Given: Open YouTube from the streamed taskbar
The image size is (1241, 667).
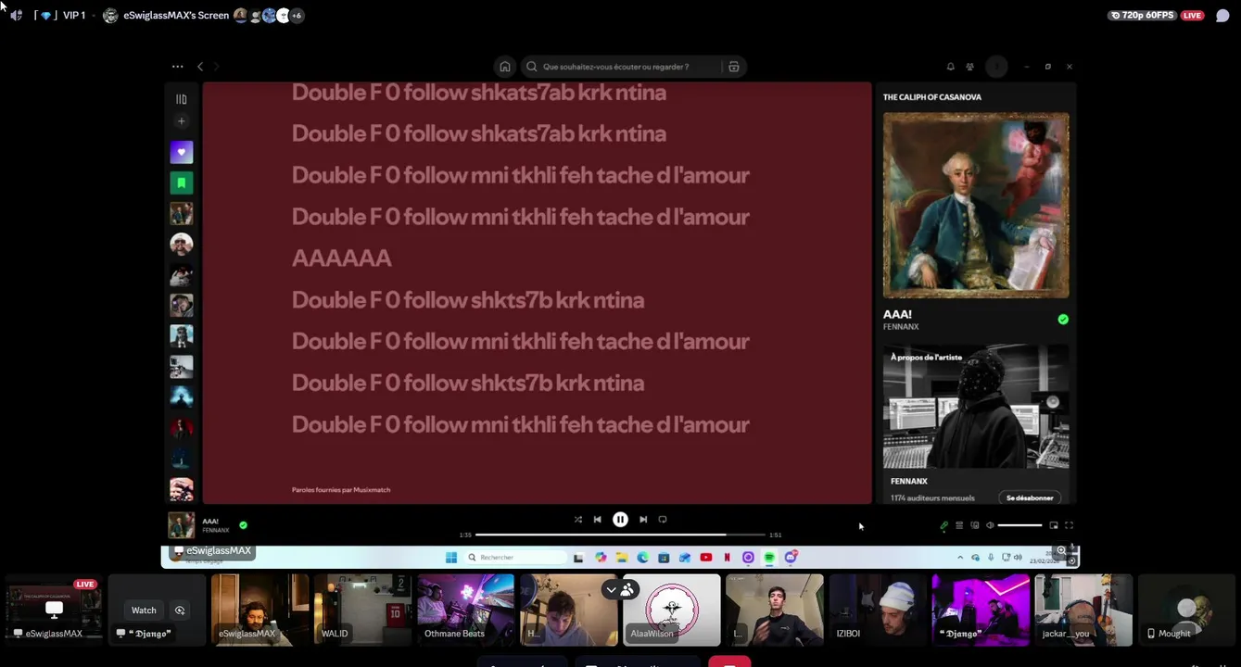Looking at the screenshot, I should coord(706,558).
